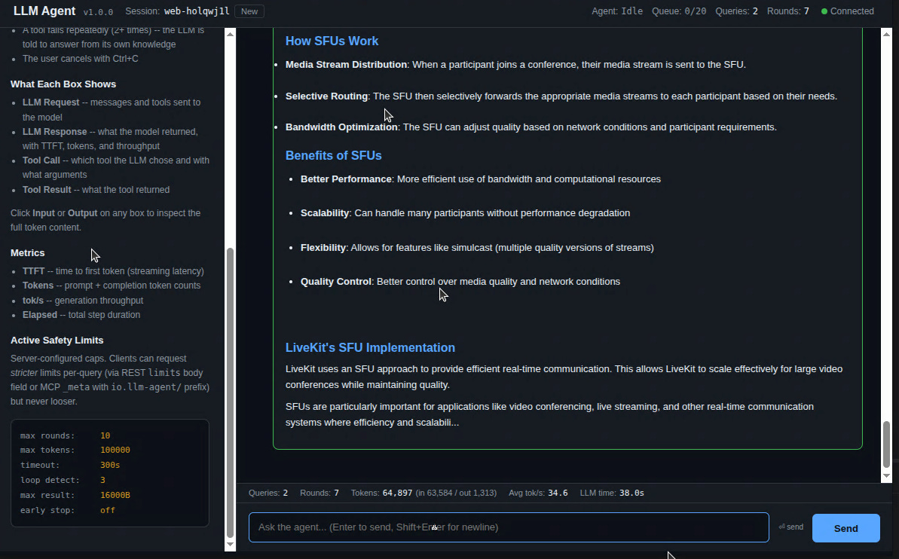Click the LiveKit's SFU Implementation heading
899x559 pixels.
click(x=371, y=348)
